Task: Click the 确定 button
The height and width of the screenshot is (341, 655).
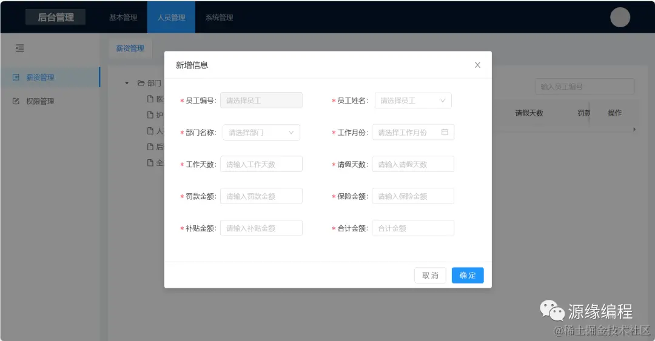Action: [x=468, y=276]
